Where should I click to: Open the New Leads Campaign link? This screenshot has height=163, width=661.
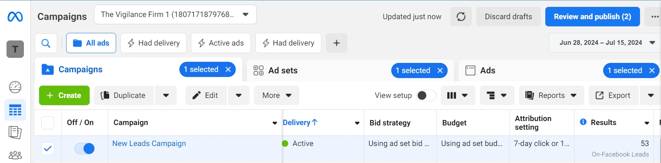(149, 143)
